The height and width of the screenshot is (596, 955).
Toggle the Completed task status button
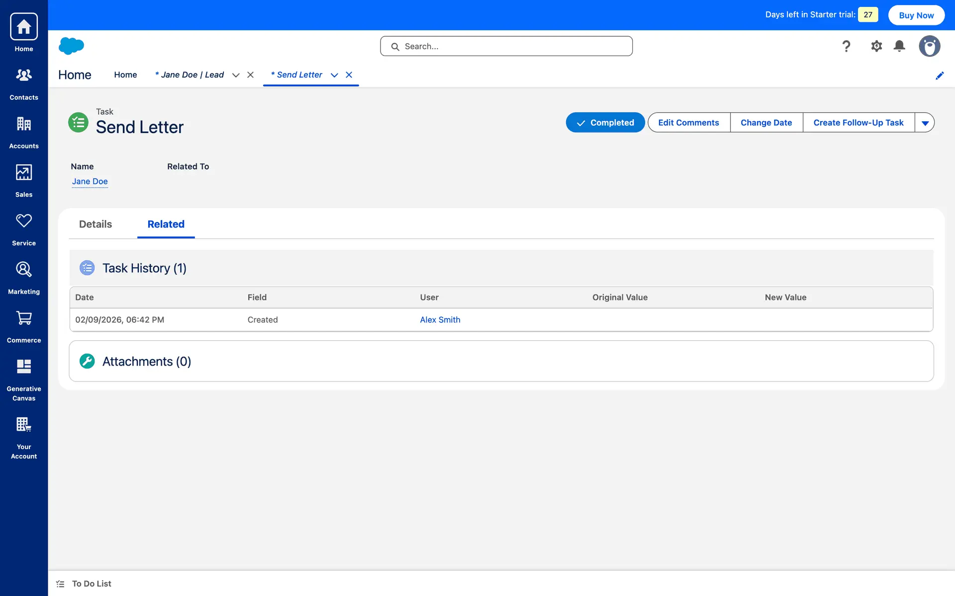click(x=605, y=123)
